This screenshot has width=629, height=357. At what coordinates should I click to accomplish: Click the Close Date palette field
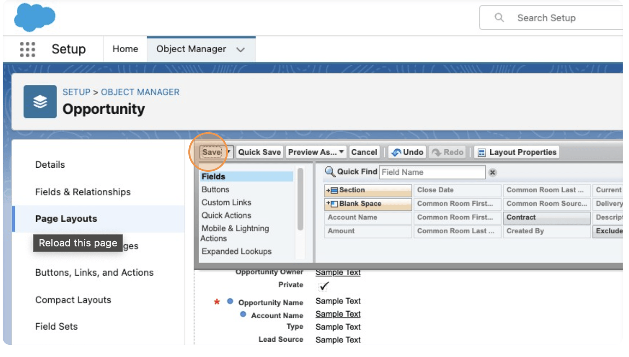[457, 190]
